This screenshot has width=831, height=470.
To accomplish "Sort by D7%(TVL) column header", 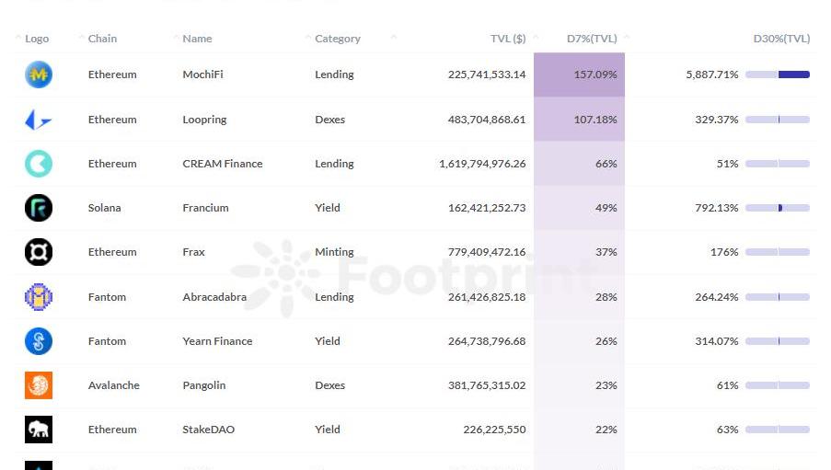I will tap(592, 39).
